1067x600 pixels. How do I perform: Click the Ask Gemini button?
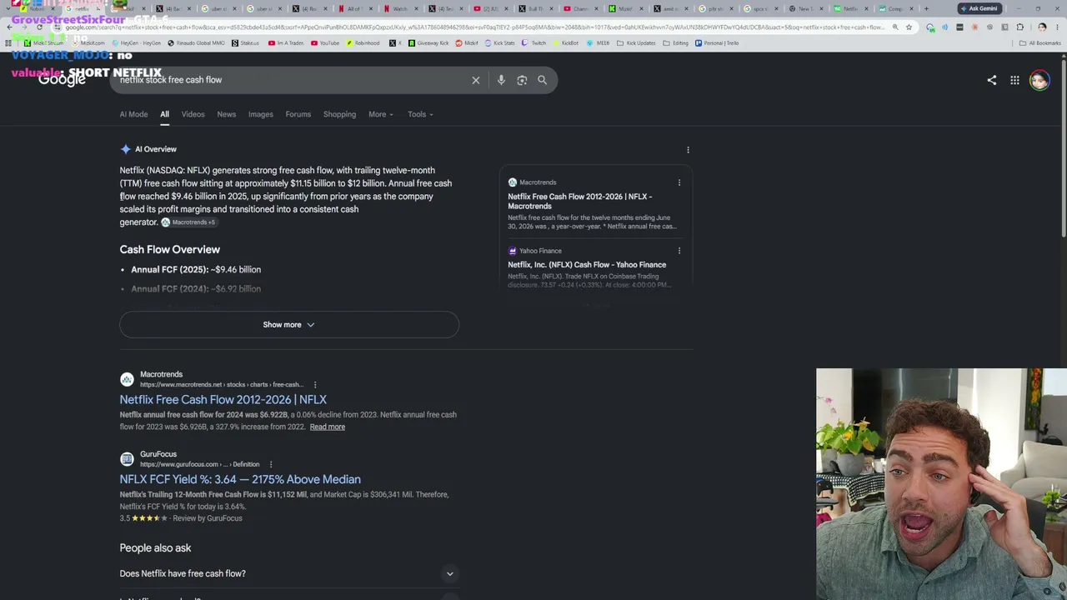click(979, 9)
